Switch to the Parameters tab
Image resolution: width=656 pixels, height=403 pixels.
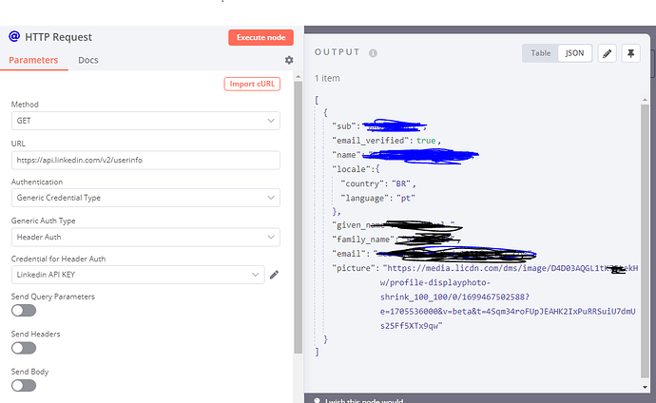coord(33,60)
